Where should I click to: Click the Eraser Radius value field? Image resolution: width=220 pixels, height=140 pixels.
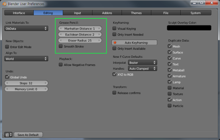click(x=80, y=40)
